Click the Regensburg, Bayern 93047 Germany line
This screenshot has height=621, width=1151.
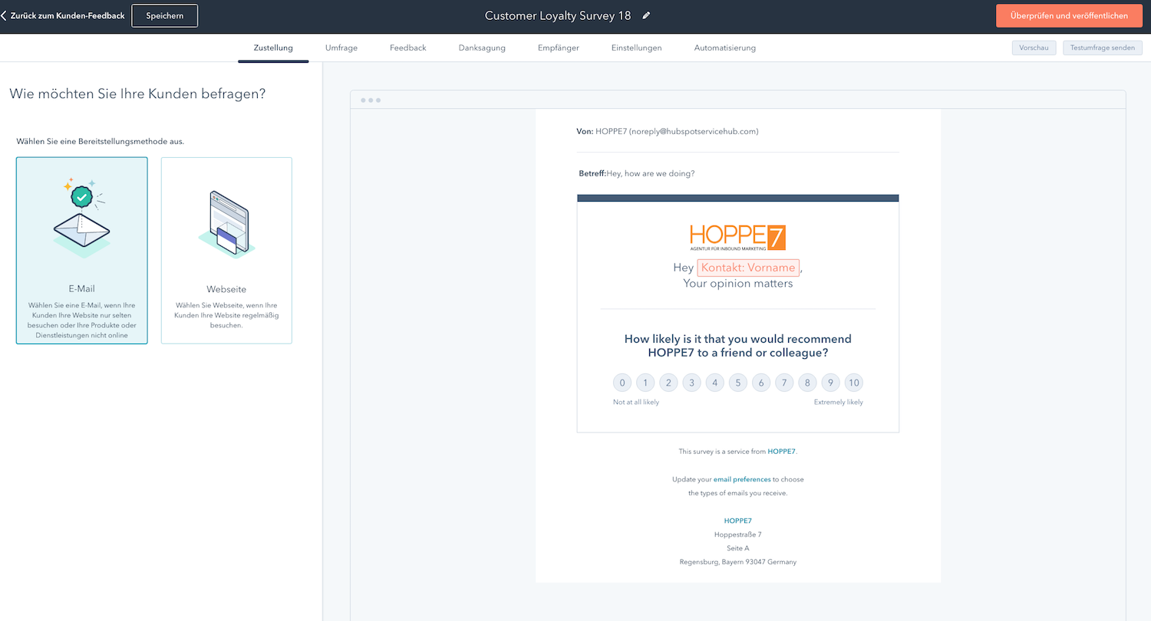click(738, 562)
